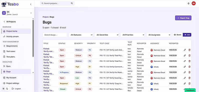Open the All Priorities filter dropdown

[133, 35]
